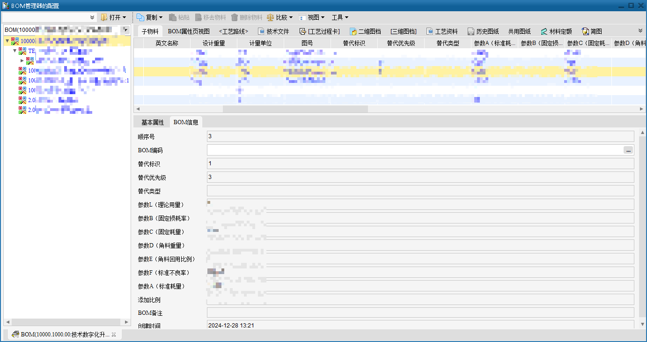Viewport: 647px width, 342px height.
Task: Switch to the BOM属性页视图 tab
Action: (x=189, y=31)
